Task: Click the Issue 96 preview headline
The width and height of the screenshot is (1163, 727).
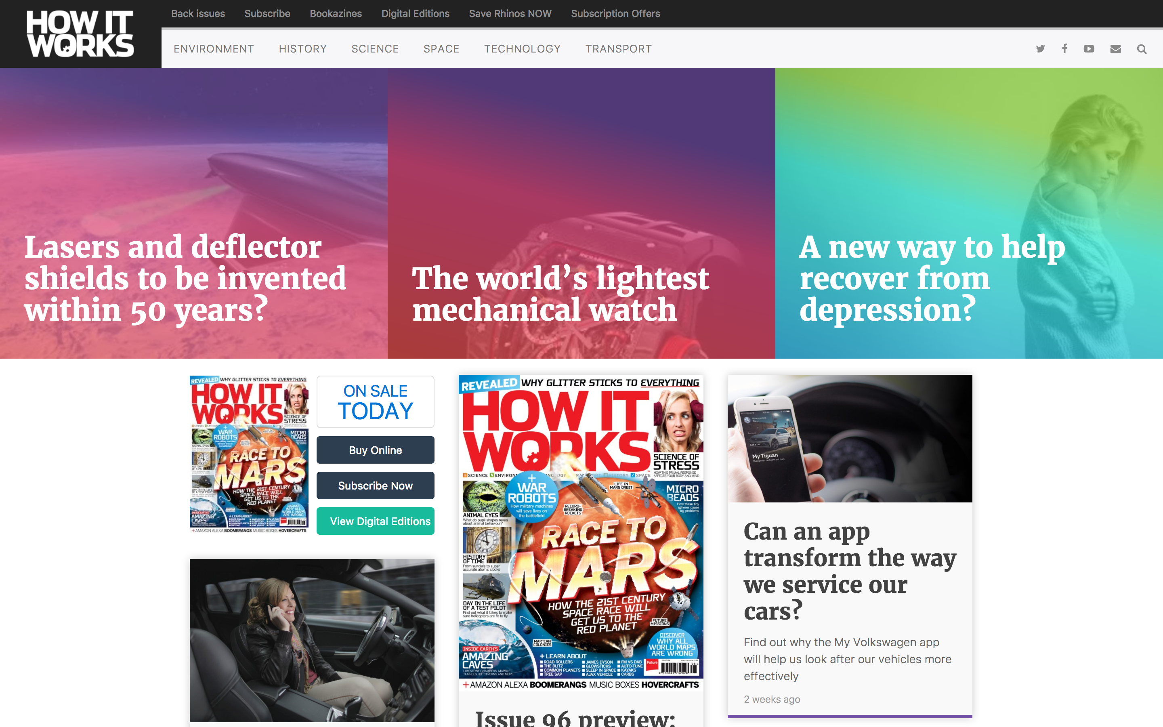Action: pyautogui.click(x=575, y=719)
